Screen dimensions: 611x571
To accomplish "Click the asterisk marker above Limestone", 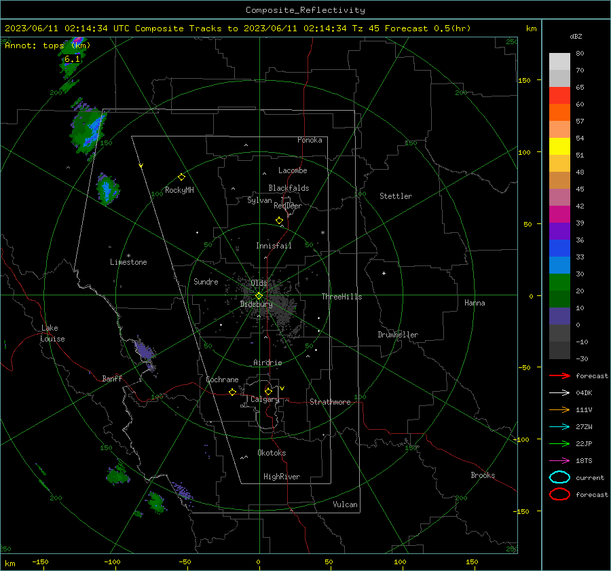I will pos(128,256).
